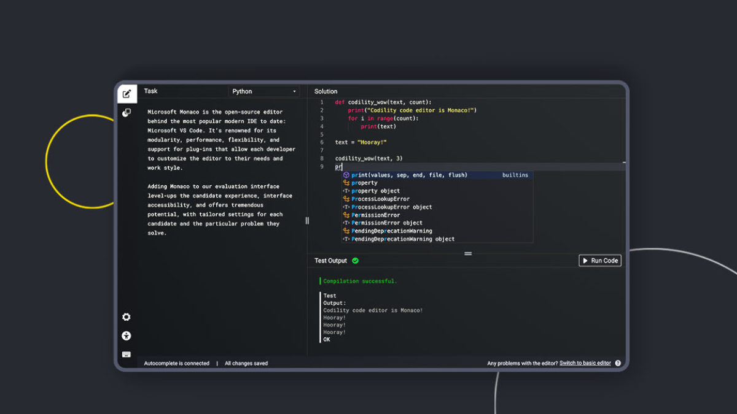Viewport: 737px width, 414px height.
Task: Click the green test success check icon
Action: pos(355,261)
